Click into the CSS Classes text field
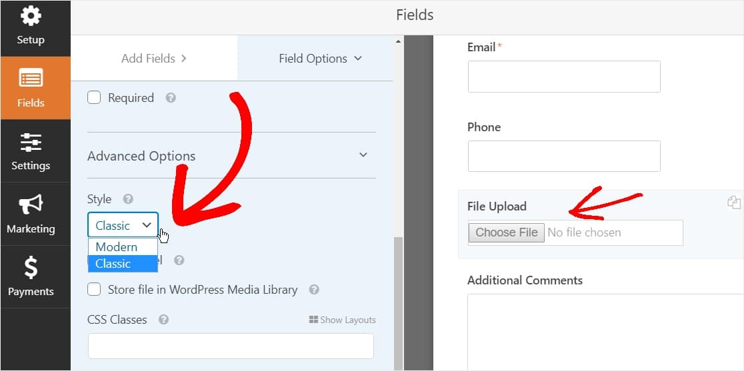Screen dimensions: 744x371 tap(231, 346)
